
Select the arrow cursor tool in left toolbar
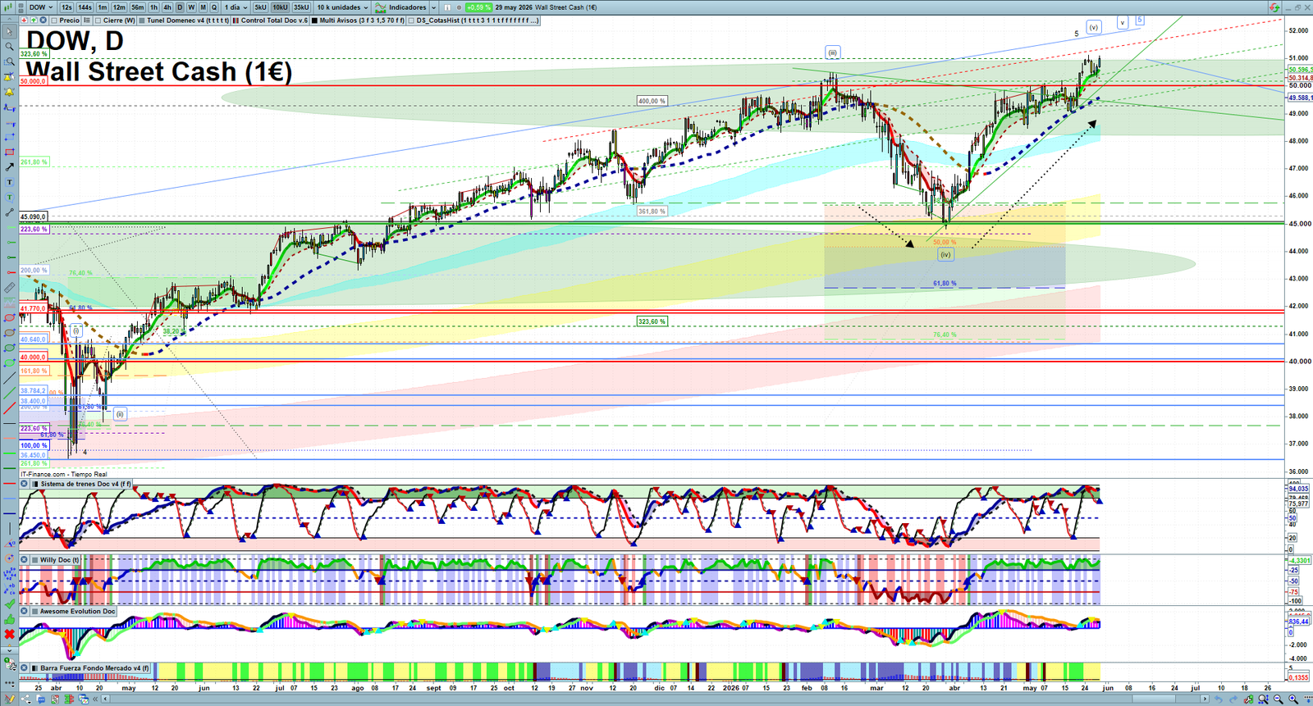[x=10, y=31]
